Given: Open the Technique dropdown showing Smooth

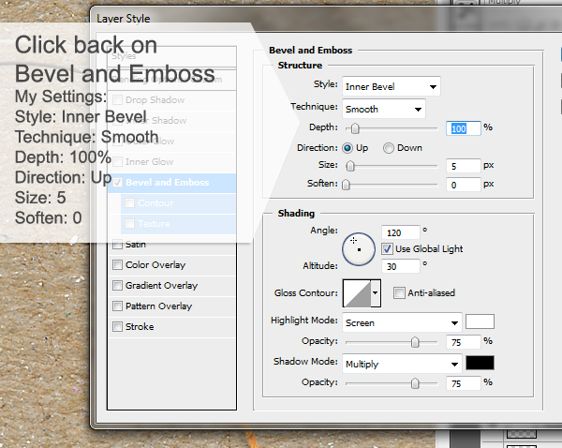Looking at the screenshot, I should point(383,109).
